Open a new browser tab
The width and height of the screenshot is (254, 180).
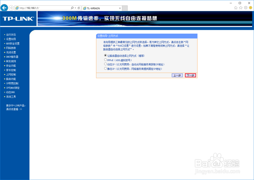point(125,8)
